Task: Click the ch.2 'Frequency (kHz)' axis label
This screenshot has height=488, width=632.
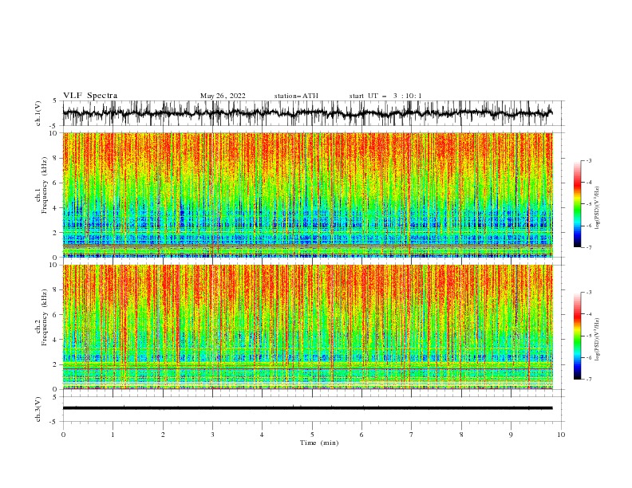Action: [x=45, y=317]
